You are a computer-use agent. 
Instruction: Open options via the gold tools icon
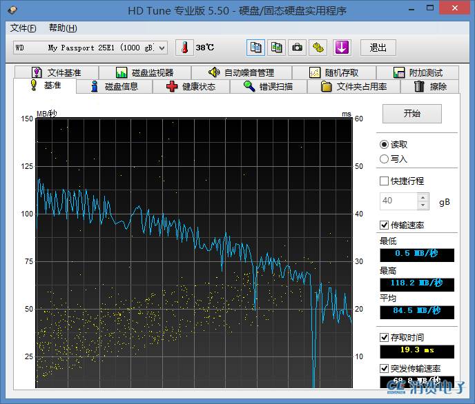click(x=318, y=48)
